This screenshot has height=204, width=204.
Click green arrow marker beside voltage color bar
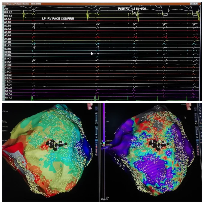click(x=101, y=143)
